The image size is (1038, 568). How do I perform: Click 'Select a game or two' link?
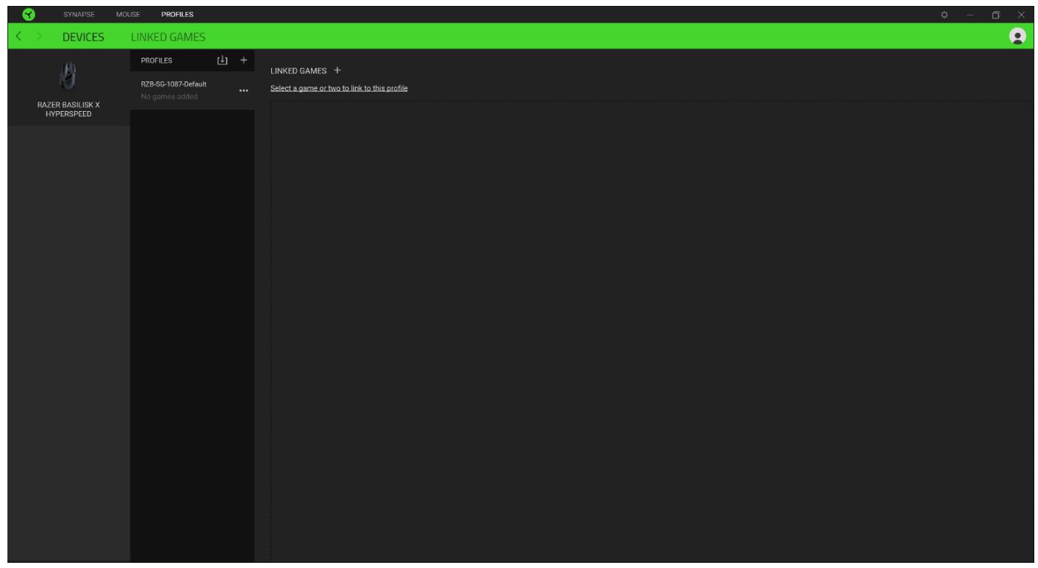coord(339,88)
